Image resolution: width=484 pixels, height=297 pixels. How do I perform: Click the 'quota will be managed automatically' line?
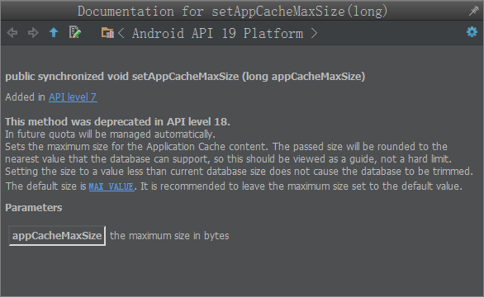[x=110, y=134]
